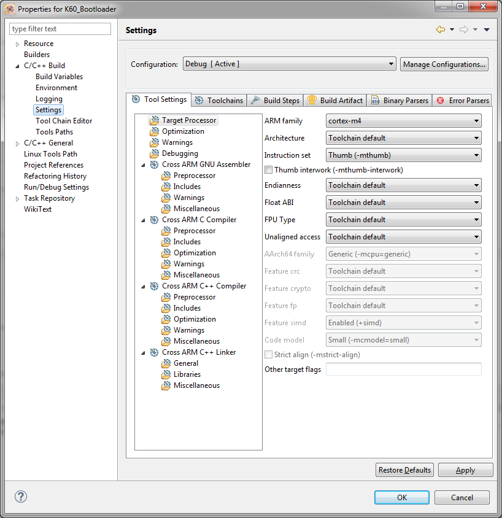Switch to the Error Parsers tab
Image resolution: width=502 pixels, height=518 pixels.
(x=462, y=101)
